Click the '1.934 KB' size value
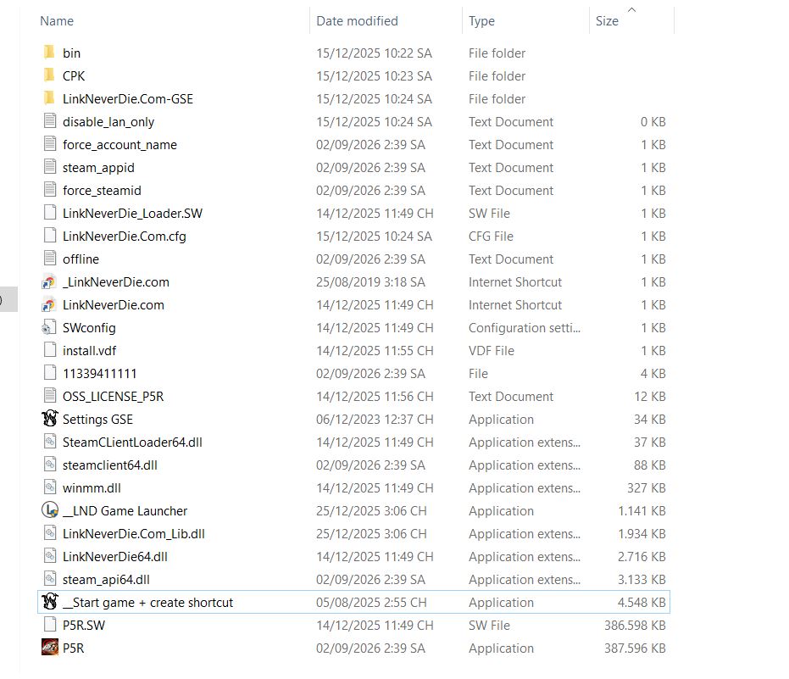Image resolution: width=789 pixels, height=679 pixels. (642, 534)
